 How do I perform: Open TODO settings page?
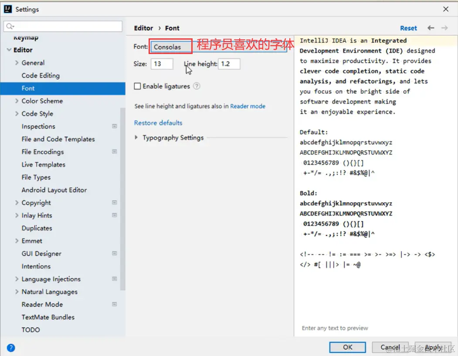[x=31, y=330]
